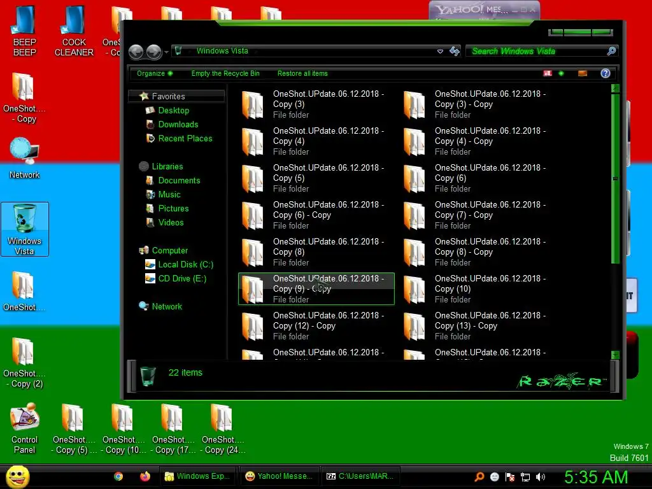
Task: Select OneShot - Copy (2) desktop folder
Action: coord(25,363)
